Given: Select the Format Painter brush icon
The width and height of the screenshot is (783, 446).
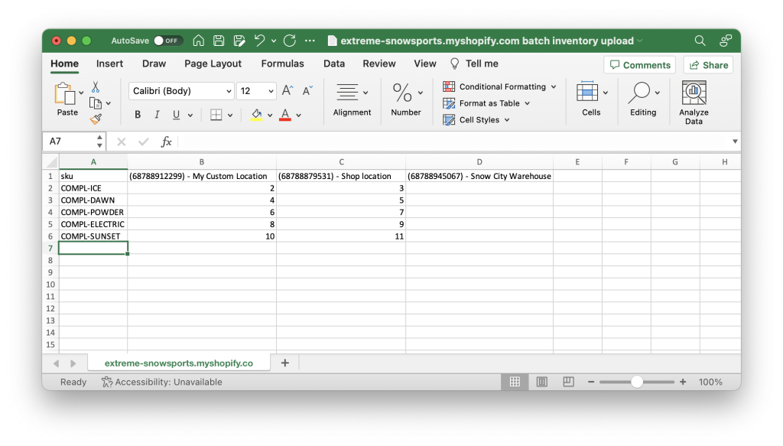Looking at the screenshot, I should click(97, 119).
